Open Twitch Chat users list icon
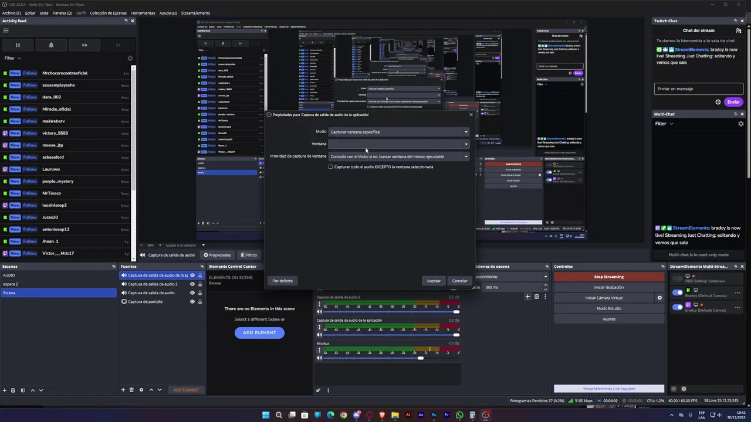The width and height of the screenshot is (751, 422). (739, 30)
